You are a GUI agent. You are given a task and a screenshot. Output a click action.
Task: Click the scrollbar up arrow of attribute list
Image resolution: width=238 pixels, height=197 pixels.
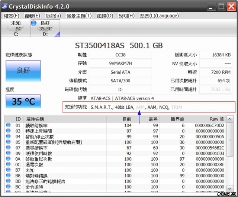[x=229, y=119]
